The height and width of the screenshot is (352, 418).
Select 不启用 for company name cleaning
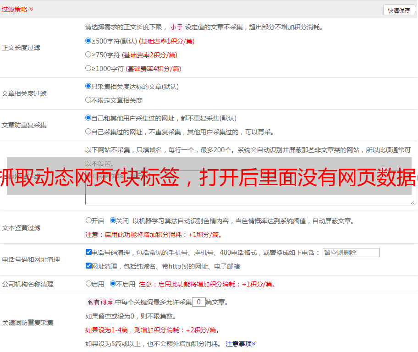[x=113, y=284]
